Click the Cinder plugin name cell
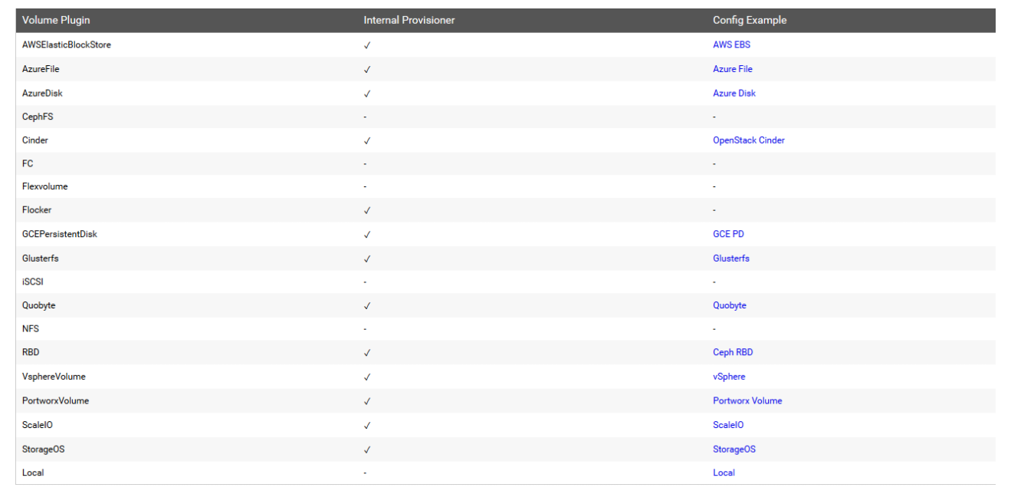 [x=35, y=140]
